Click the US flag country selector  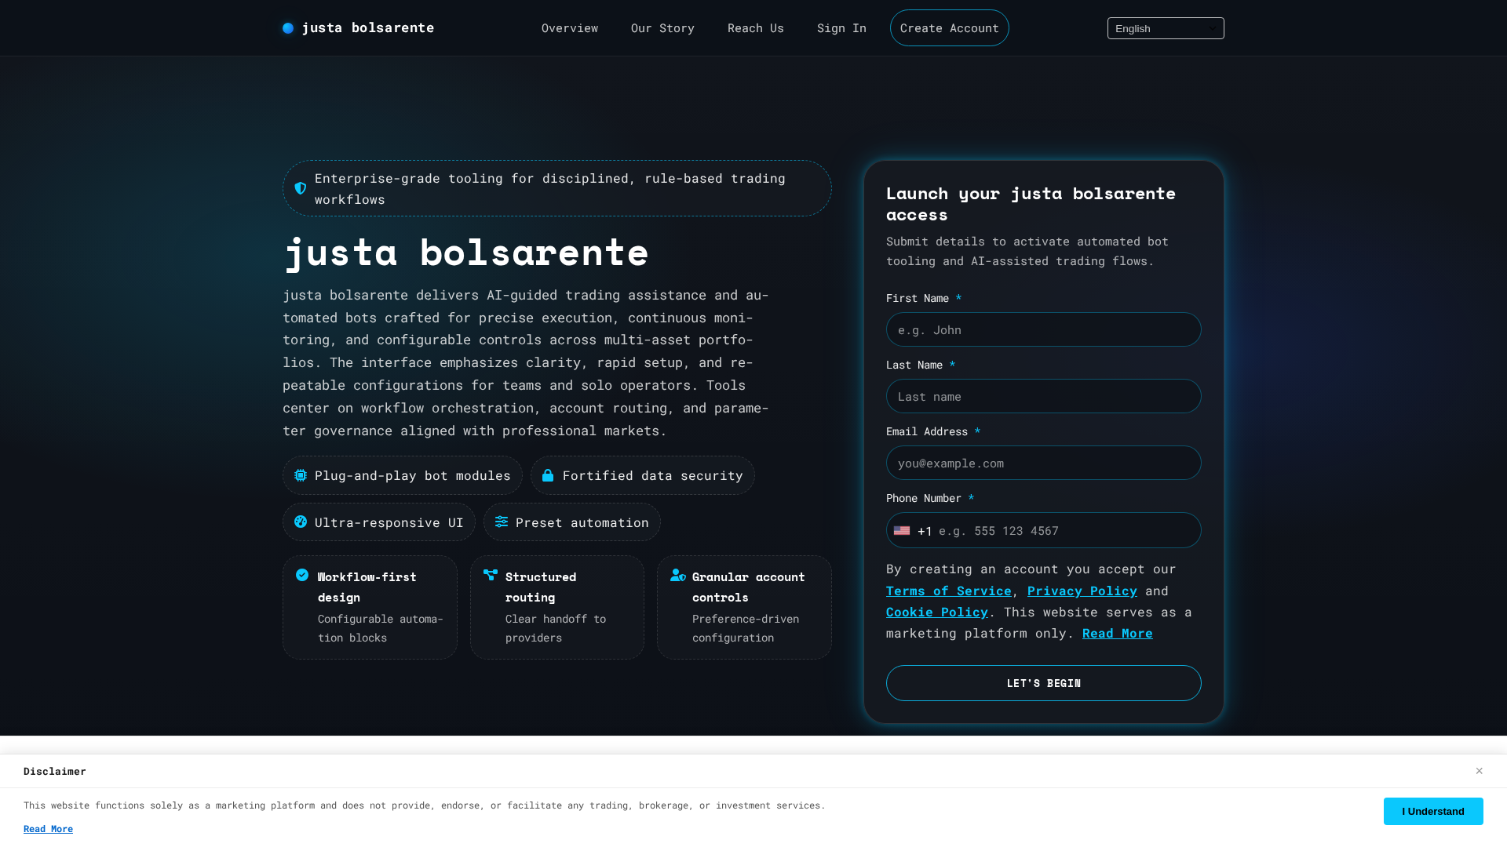(x=902, y=531)
